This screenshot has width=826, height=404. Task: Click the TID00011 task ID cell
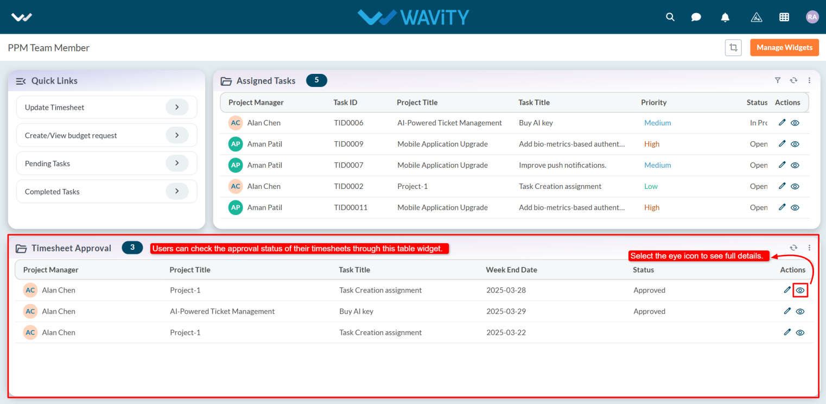(x=351, y=207)
